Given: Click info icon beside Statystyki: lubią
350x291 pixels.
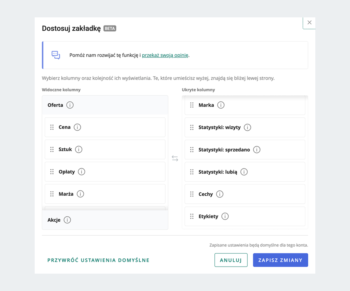Looking at the screenshot, I should click(x=244, y=172).
